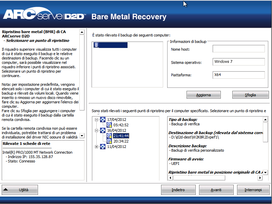Click 'Rilevate 1 schede di rete' heading
The image size is (272, 204).
26,144
